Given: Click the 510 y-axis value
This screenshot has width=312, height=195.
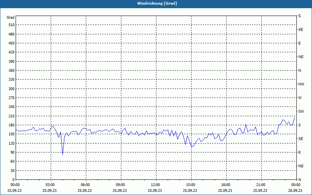Looking at the screenshot, I should click(x=12, y=25).
